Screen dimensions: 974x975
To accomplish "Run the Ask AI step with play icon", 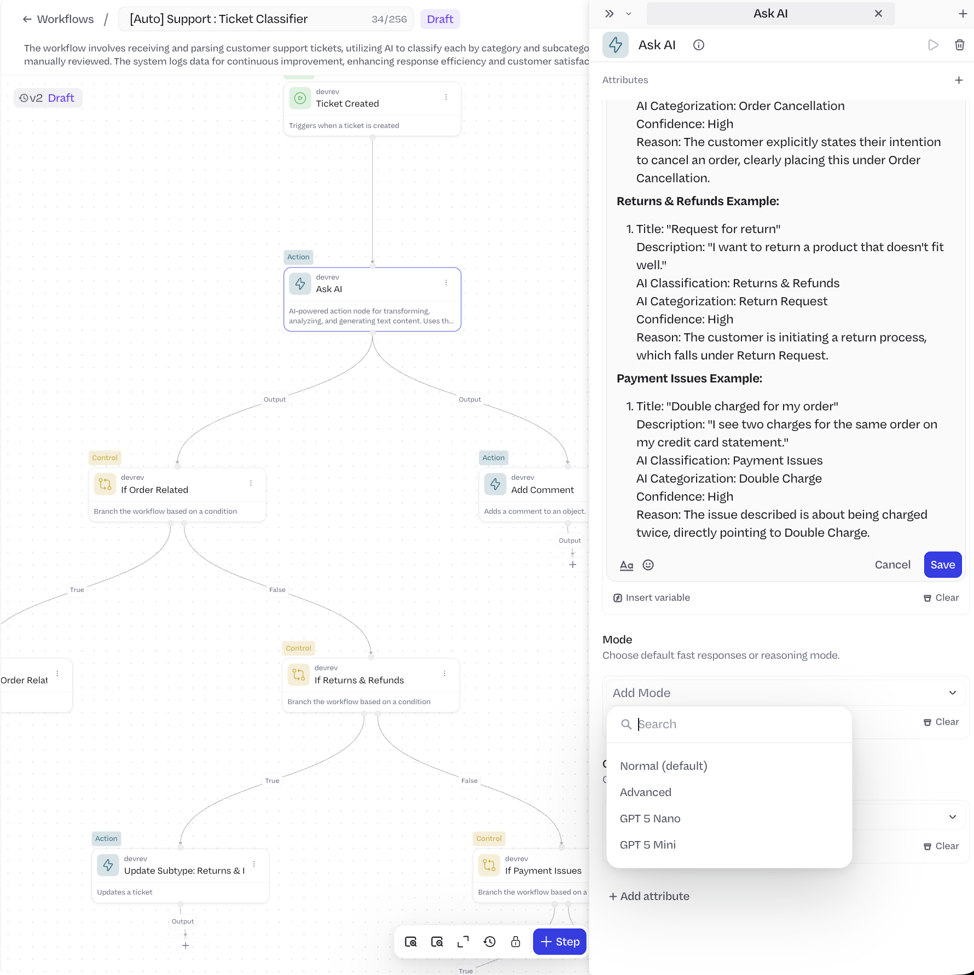I will tap(933, 45).
